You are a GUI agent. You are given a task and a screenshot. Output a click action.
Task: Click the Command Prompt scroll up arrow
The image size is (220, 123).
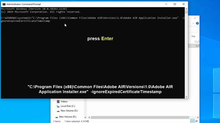(x=186, y=9)
